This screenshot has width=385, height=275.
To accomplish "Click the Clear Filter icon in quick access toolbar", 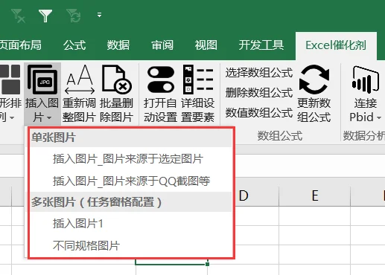I will click(19, 16).
